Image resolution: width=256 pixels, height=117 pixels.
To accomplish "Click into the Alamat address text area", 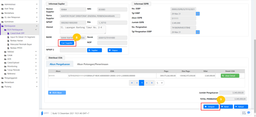I will pos(83,30).
